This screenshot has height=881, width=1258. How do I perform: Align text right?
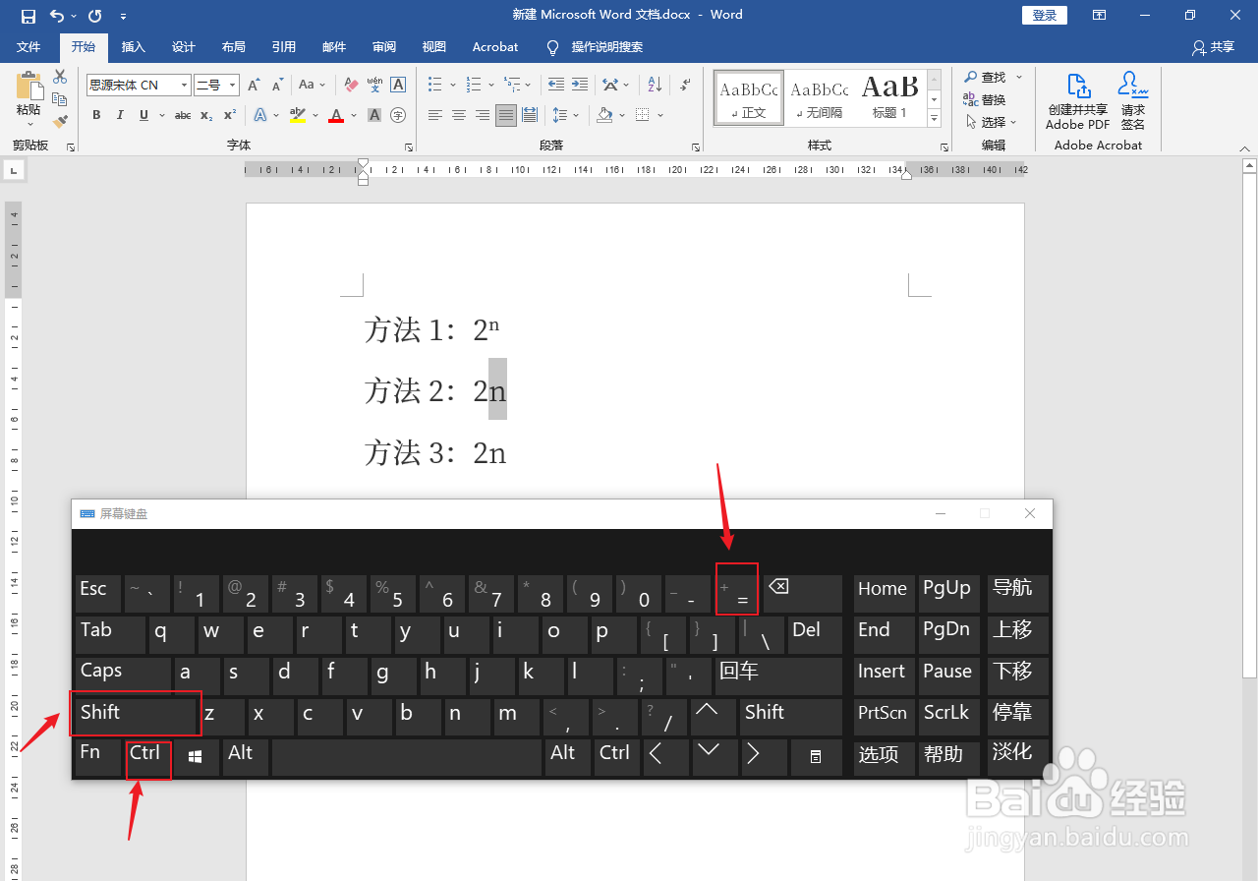coord(483,115)
